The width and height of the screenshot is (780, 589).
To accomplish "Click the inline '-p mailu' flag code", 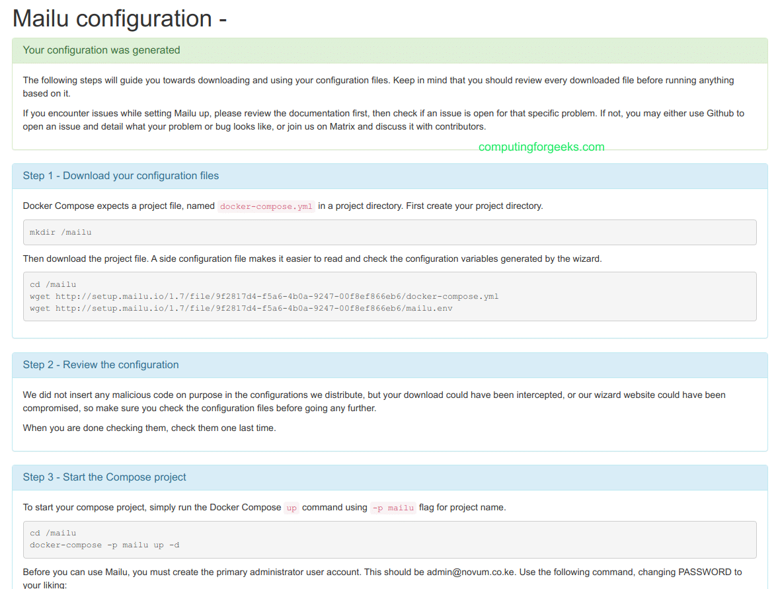I will [x=393, y=508].
